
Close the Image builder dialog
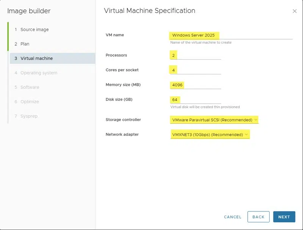295,11
